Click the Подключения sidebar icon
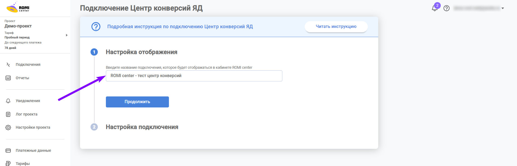 (x=8, y=64)
